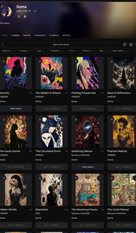Image resolution: width=136 pixels, height=233 pixels.
Task: Open more options for Serenity
Action: pos(27,61)
